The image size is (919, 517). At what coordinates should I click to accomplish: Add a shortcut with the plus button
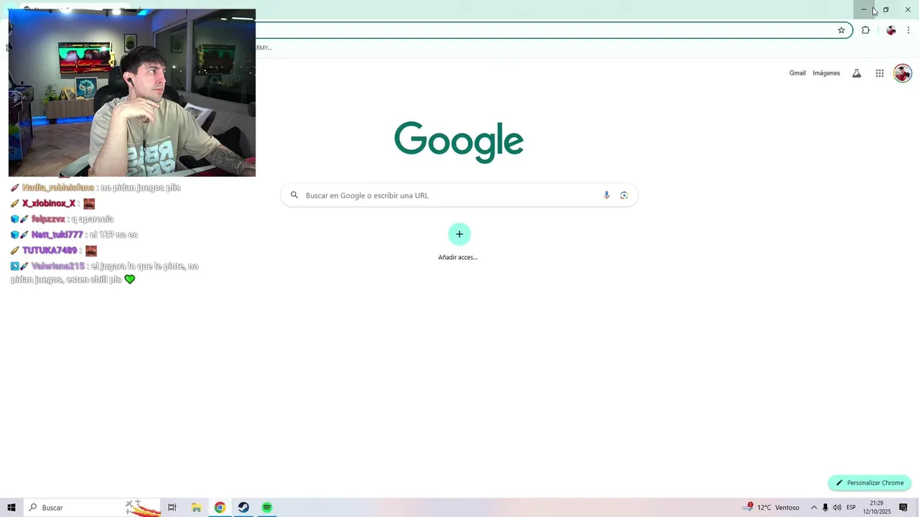tap(459, 234)
